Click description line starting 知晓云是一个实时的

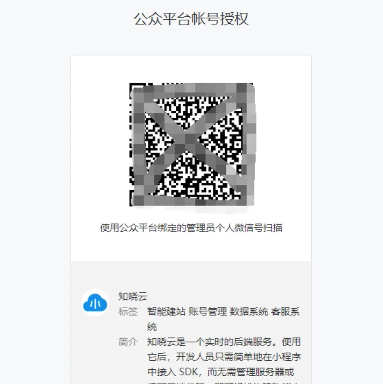pyautogui.click(x=224, y=342)
